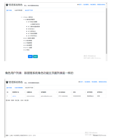Open the 基本信息 tab above the permission tree
Viewport: 116px width, 140px height.
tap(9, 10)
